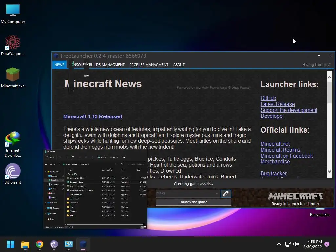Image resolution: width=336 pixels, height=252 pixels.
Task: Switch to the ABOUT tab
Action: coord(179,65)
